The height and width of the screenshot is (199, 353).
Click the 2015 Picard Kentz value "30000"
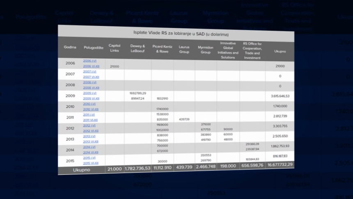tap(163, 161)
